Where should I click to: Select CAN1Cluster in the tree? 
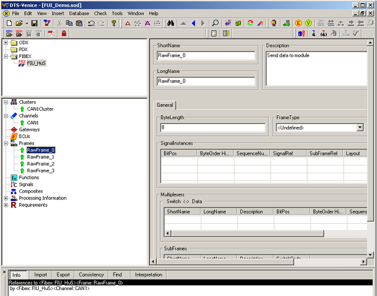pos(40,109)
